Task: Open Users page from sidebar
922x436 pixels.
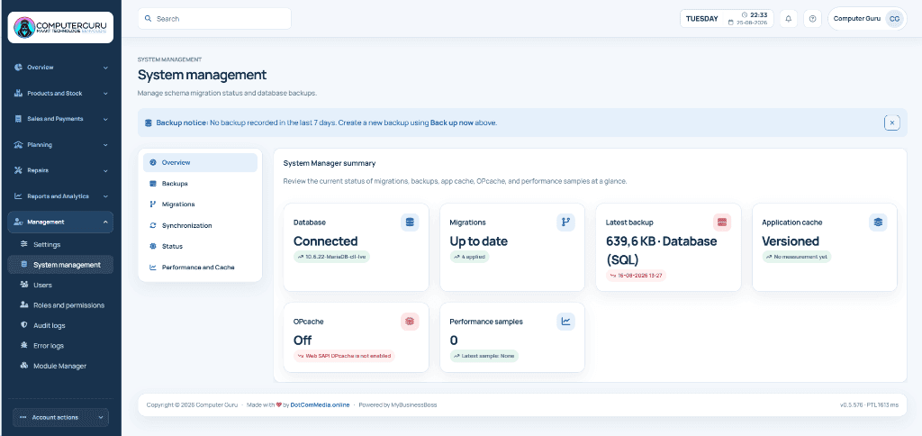Action: (x=60, y=285)
